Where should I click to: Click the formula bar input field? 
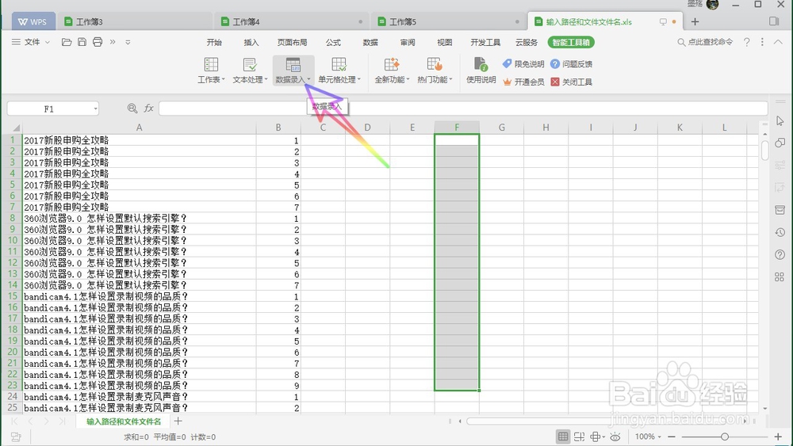(463, 108)
